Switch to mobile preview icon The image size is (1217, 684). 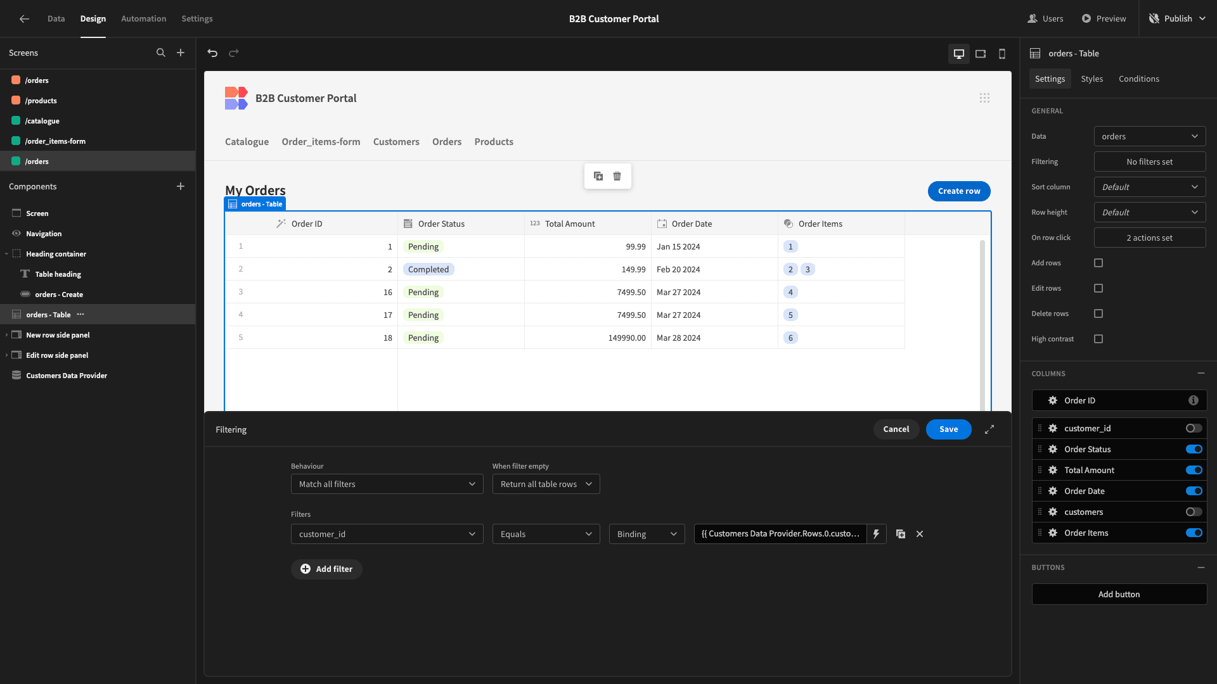[1002, 54]
